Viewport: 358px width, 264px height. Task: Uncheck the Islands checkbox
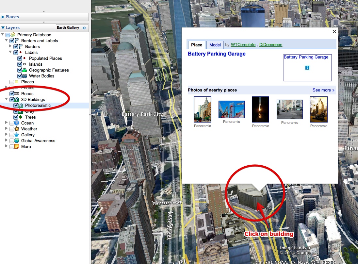(20, 64)
